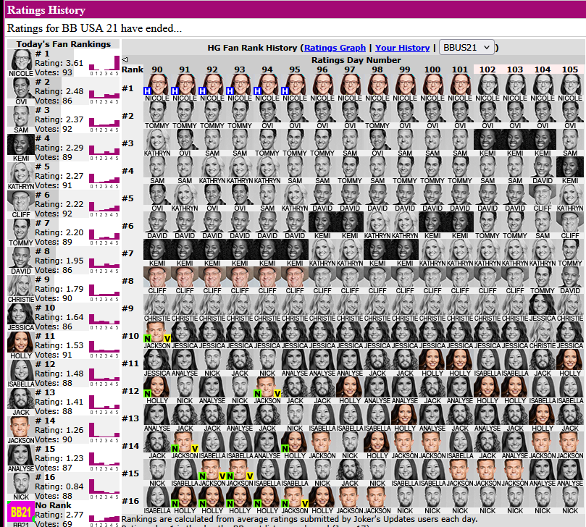Click Analyse's photo at fan rank #15 in Today's Fan Rankings
Screen dimensions: 586x527
pos(21,455)
